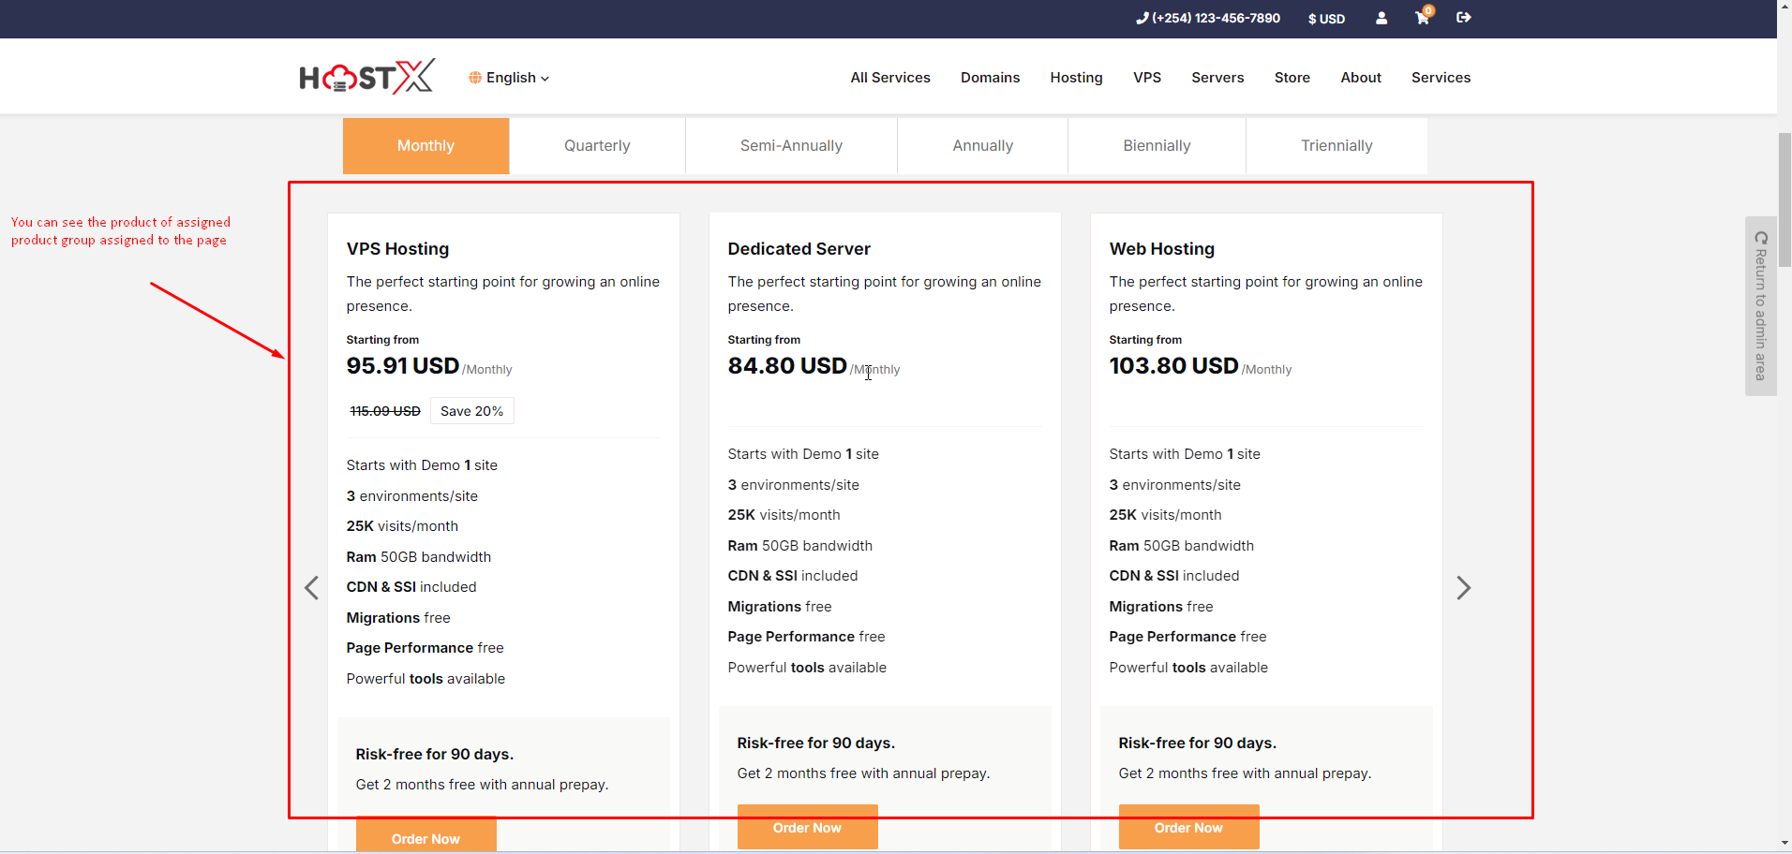Select the Semi-Annually billing tab

pyautogui.click(x=791, y=146)
